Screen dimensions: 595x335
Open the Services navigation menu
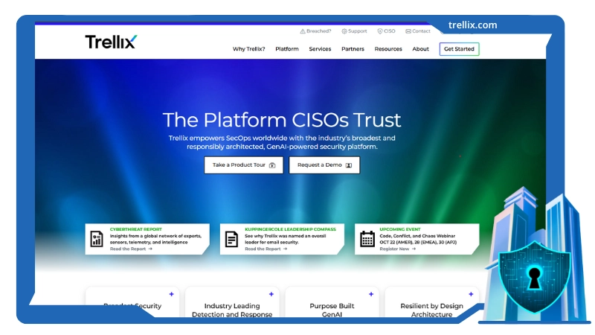point(320,49)
